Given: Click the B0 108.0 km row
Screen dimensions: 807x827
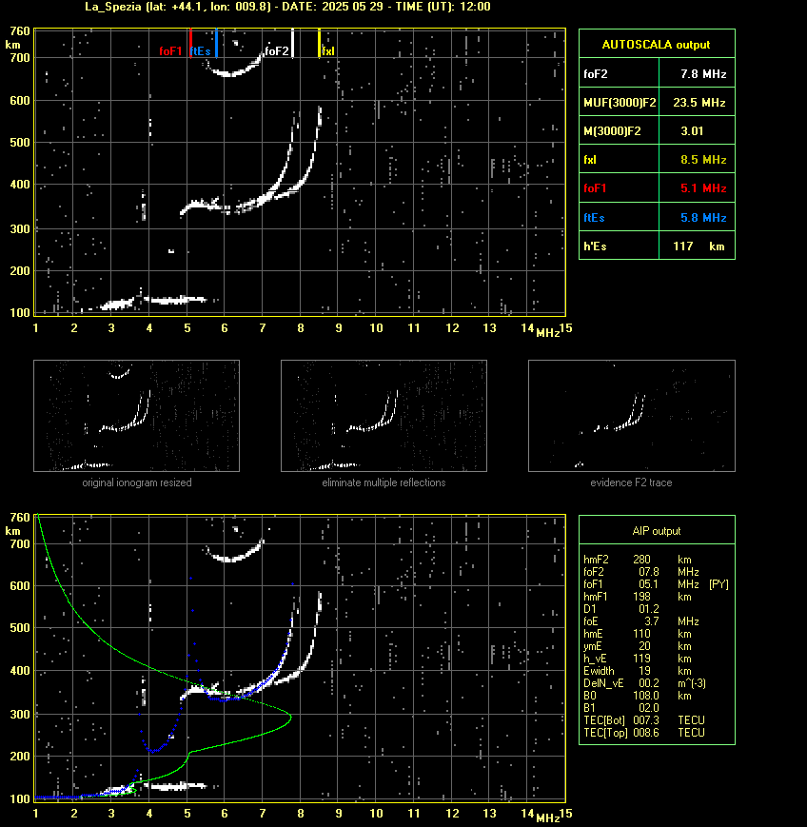Looking at the screenshot, I should [638, 696].
